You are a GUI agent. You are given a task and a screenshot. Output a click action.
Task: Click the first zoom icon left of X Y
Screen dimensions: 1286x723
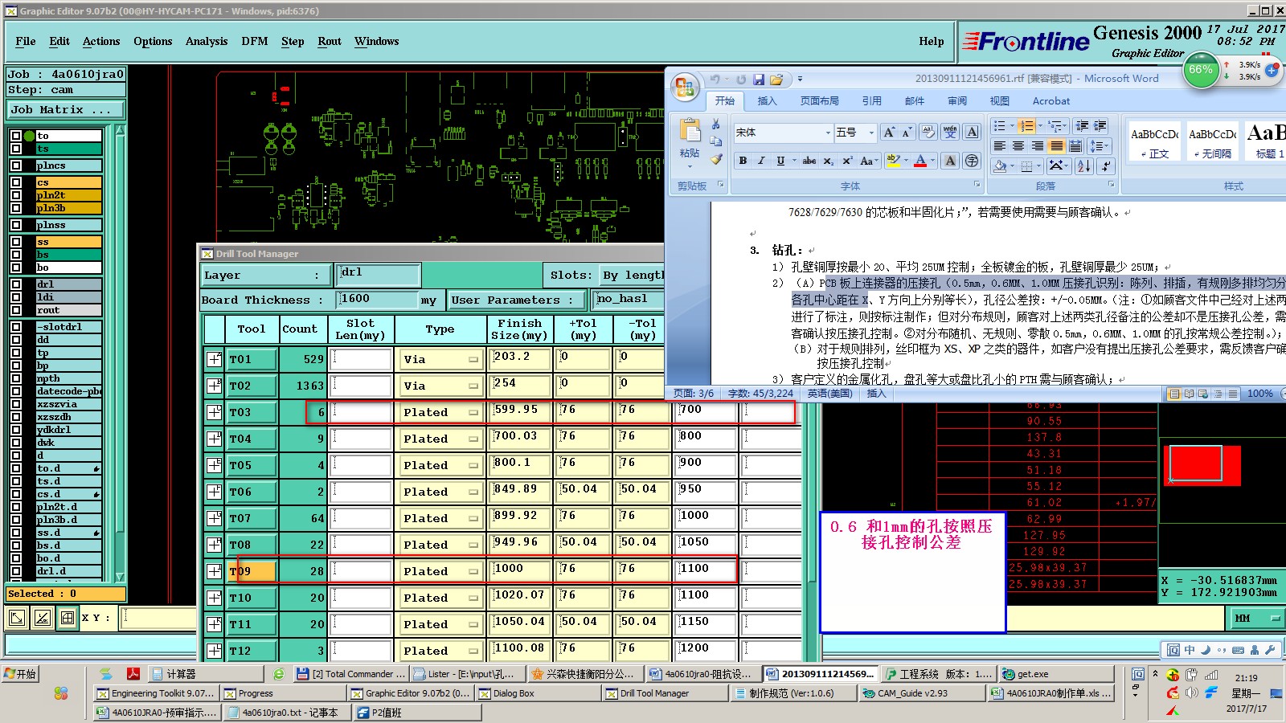(x=17, y=617)
